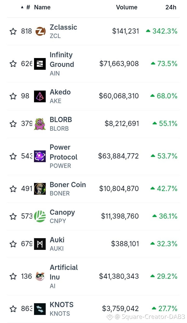The width and height of the screenshot is (187, 323).
Task: Toggle the favorite star for Zclassic
Action: click(13, 31)
